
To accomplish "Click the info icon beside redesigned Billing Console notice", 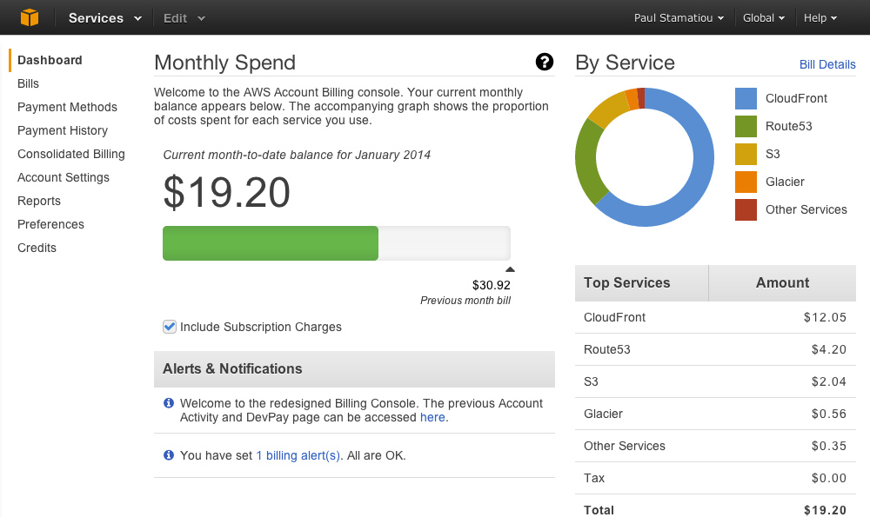I will 169,403.
